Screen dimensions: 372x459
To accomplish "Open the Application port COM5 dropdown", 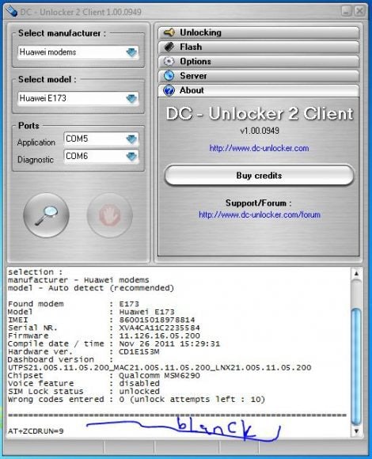I will click(x=131, y=138).
